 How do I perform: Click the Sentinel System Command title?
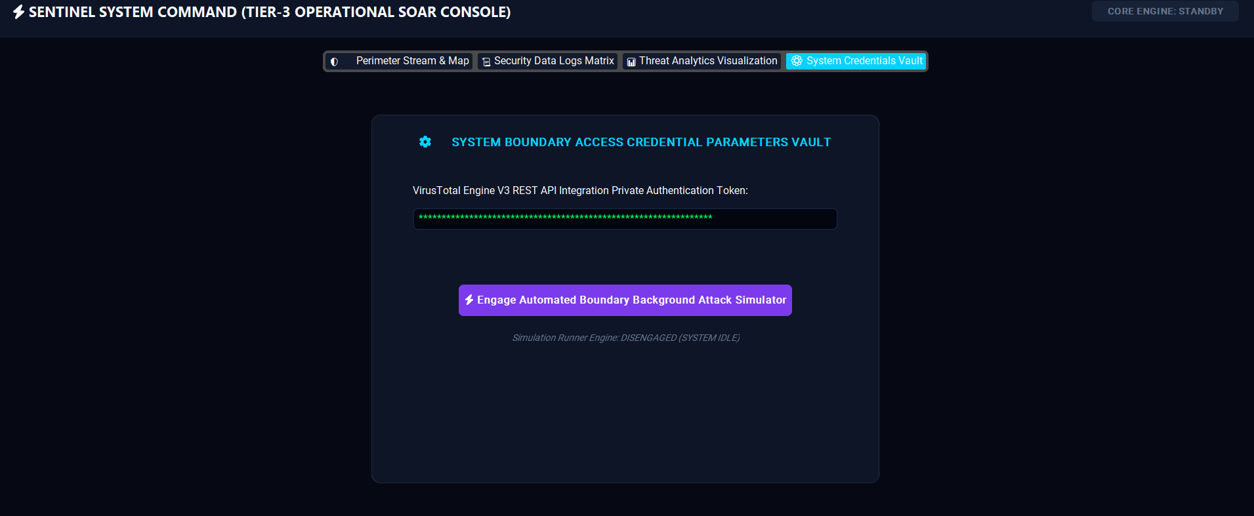[x=270, y=12]
